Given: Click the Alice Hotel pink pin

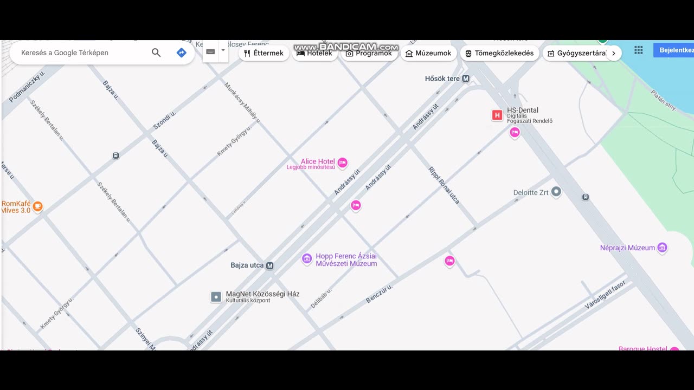Looking at the screenshot, I should point(342,162).
